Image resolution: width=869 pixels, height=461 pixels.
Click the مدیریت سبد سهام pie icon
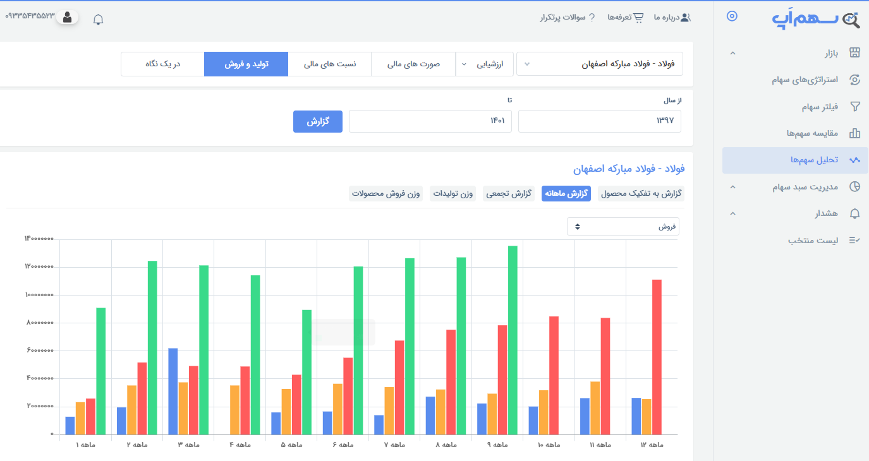click(x=854, y=186)
